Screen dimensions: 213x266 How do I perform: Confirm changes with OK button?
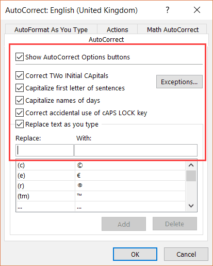[x=135, y=254]
